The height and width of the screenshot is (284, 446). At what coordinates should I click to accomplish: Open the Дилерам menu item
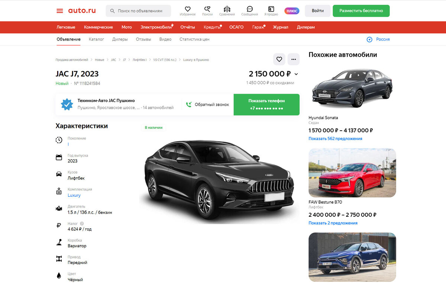[306, 27]
